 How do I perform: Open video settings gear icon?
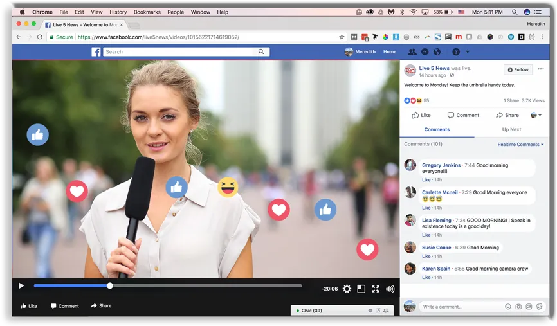347,289
